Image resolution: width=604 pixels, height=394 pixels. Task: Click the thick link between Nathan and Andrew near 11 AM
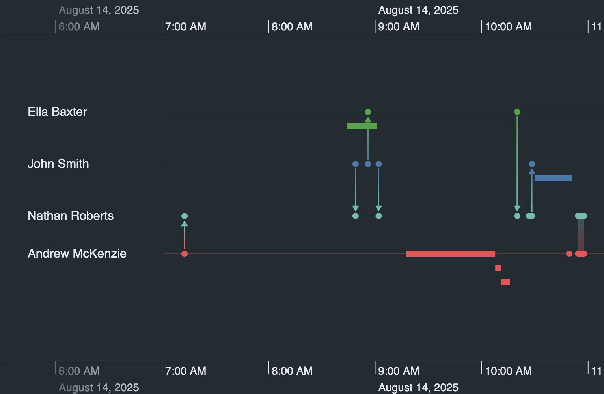tap(581, 235)
